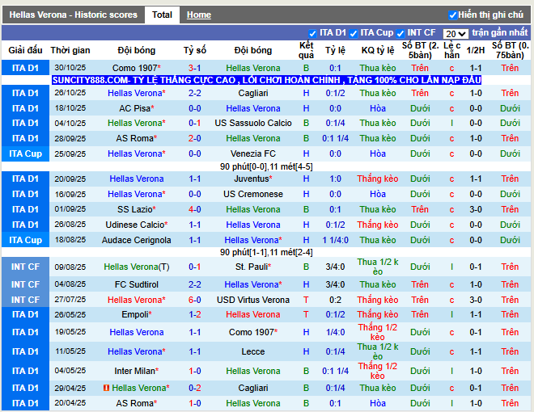This screenshot has width=534, height=412.
Task: Uncheck the ITA D1 filter checkbox
Action: [313, 33]
